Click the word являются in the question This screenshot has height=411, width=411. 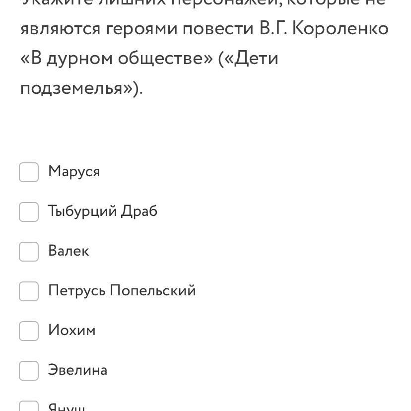60,29
